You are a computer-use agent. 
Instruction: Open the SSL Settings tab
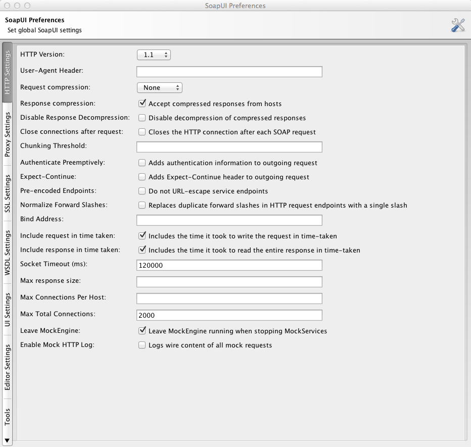pos(8,193)
